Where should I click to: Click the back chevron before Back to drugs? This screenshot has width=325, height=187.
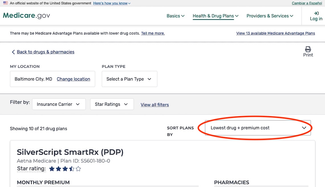(13, 52)
